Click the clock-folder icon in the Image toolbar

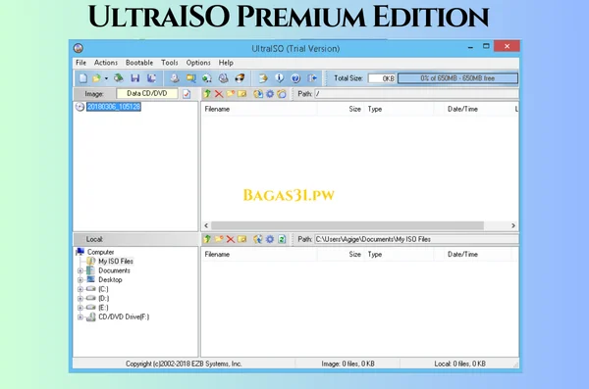282,94
